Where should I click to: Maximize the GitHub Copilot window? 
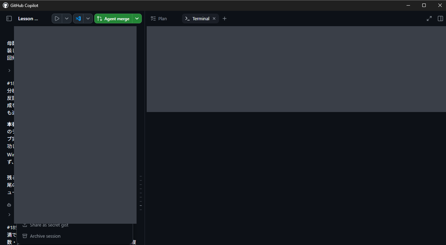tap(424, 5)
